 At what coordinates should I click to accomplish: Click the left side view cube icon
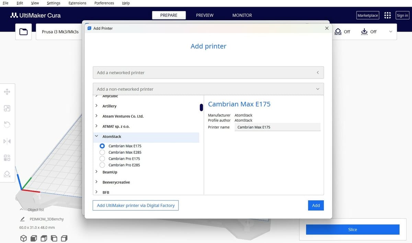[x=54, y=238]
